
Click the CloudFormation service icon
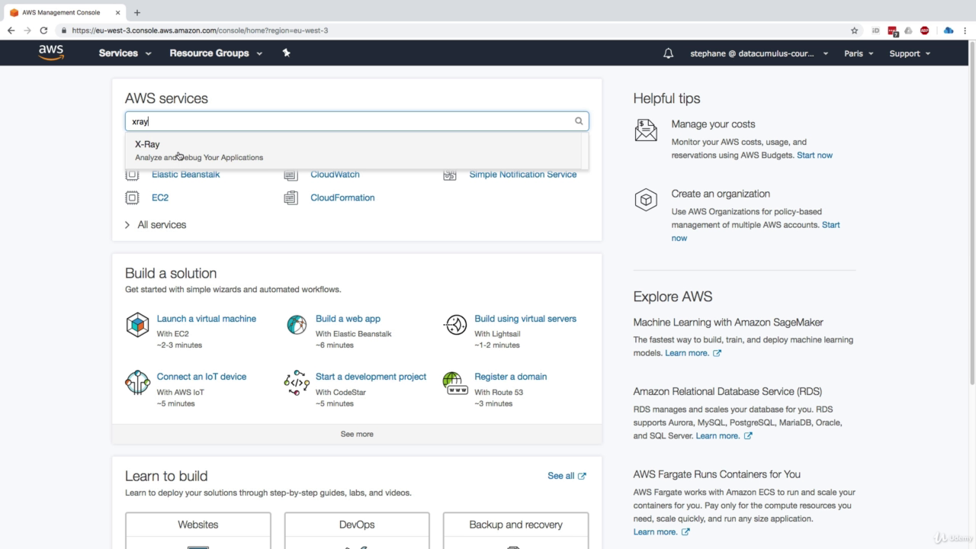(x=291, y=197)
